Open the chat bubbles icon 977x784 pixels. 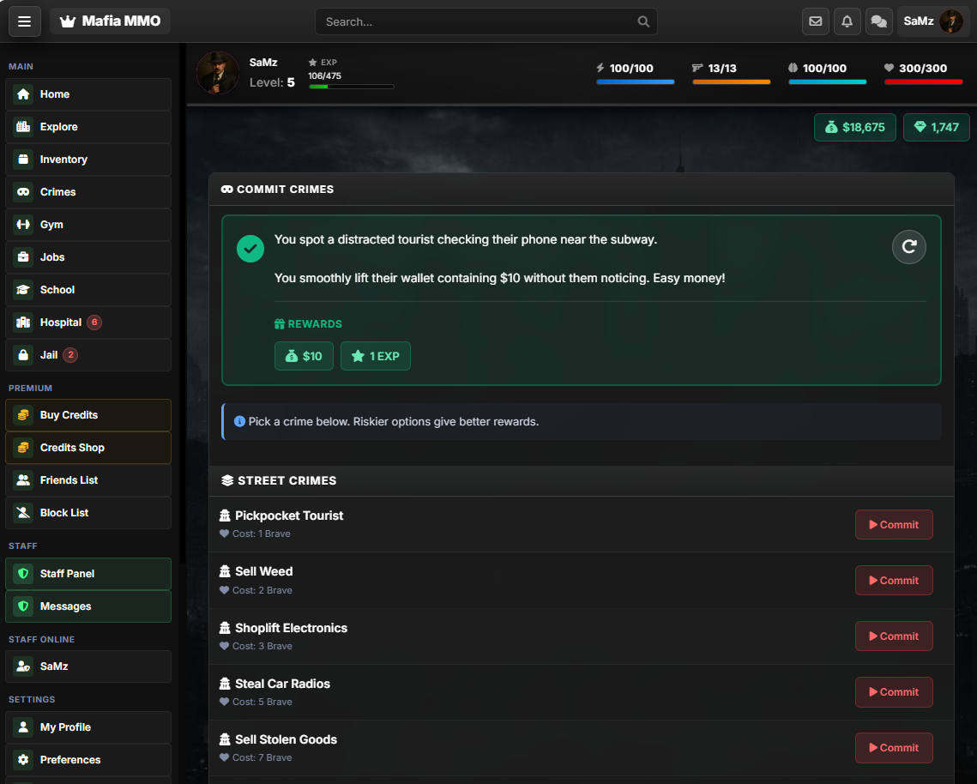click(x=878, y=21)
